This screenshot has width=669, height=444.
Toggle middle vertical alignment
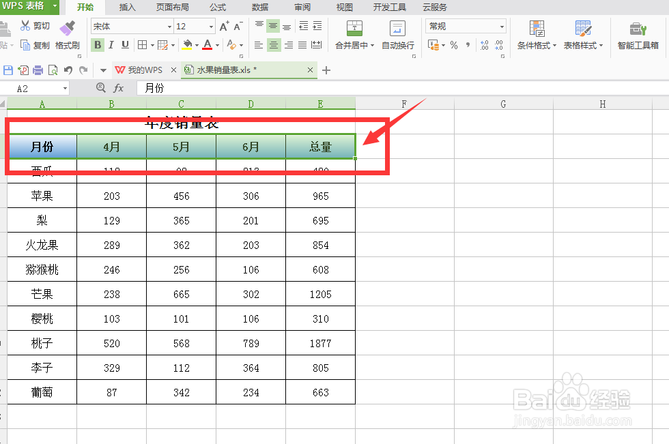[273, 26]
